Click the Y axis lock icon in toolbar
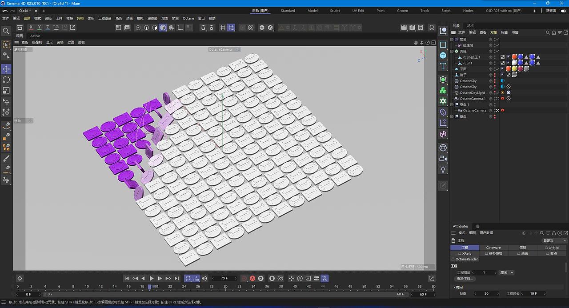The height and width of the screenshot is (308, 569). (39, 27)
